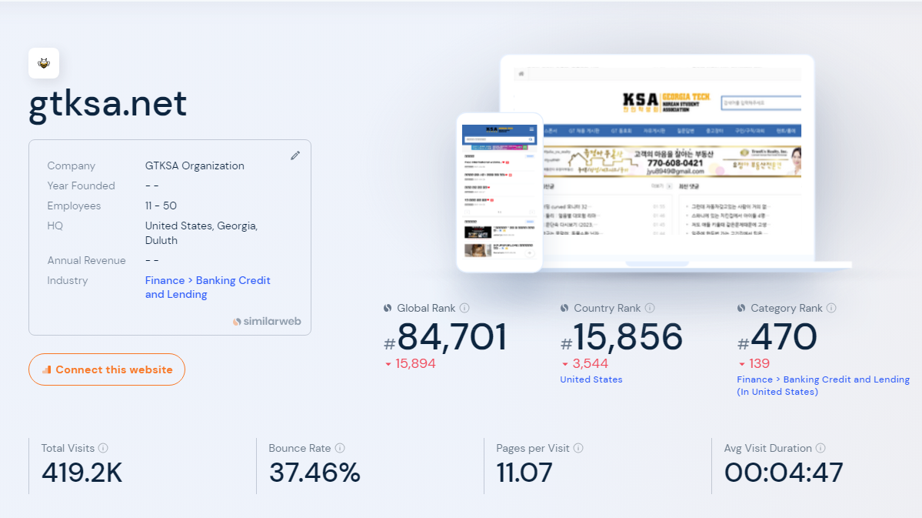
Task: Click the Category Rank number 470
Action: point(784,337)
